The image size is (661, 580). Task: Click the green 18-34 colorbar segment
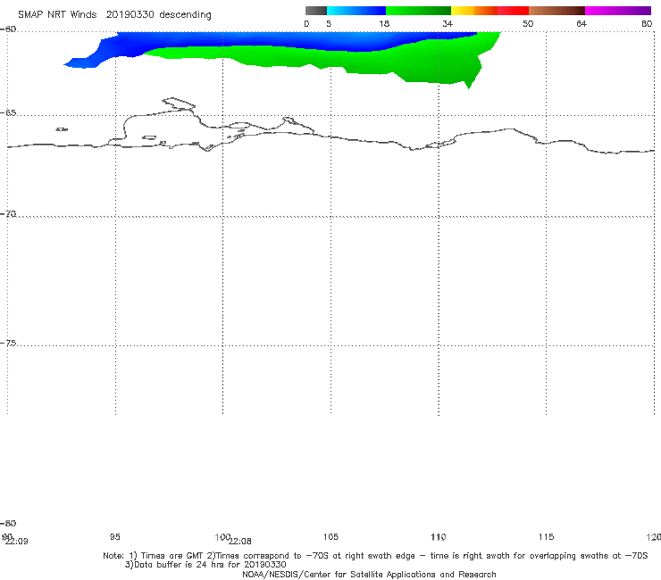(x=418, y=11)
